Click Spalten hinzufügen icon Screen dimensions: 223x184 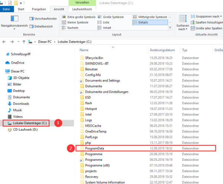(193, 22)
